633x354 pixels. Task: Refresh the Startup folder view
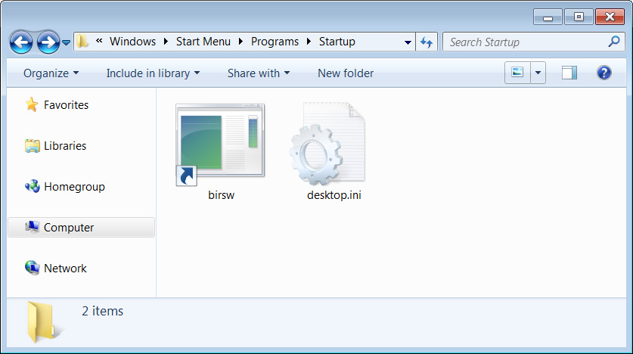point(427,42)
